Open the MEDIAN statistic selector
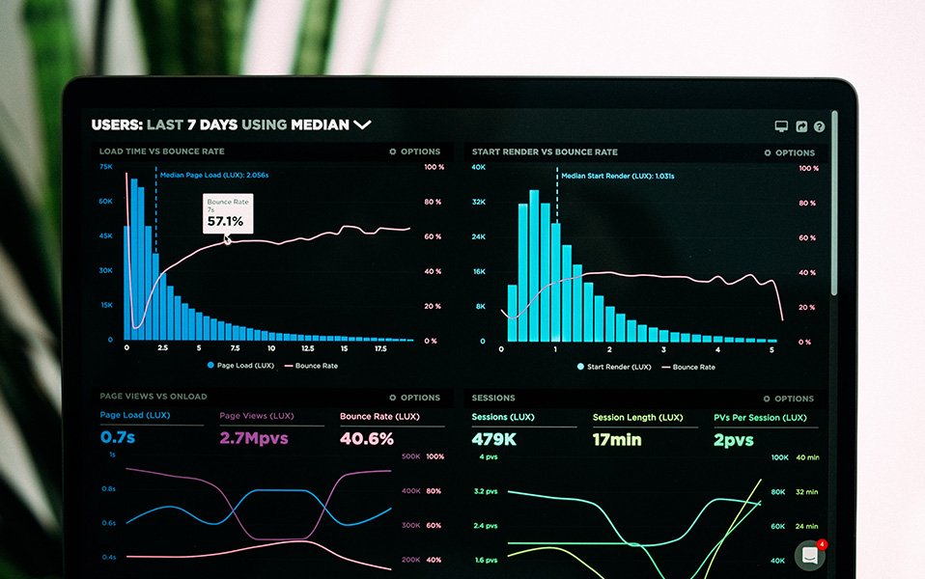The image size is (925, 579). 320,124
